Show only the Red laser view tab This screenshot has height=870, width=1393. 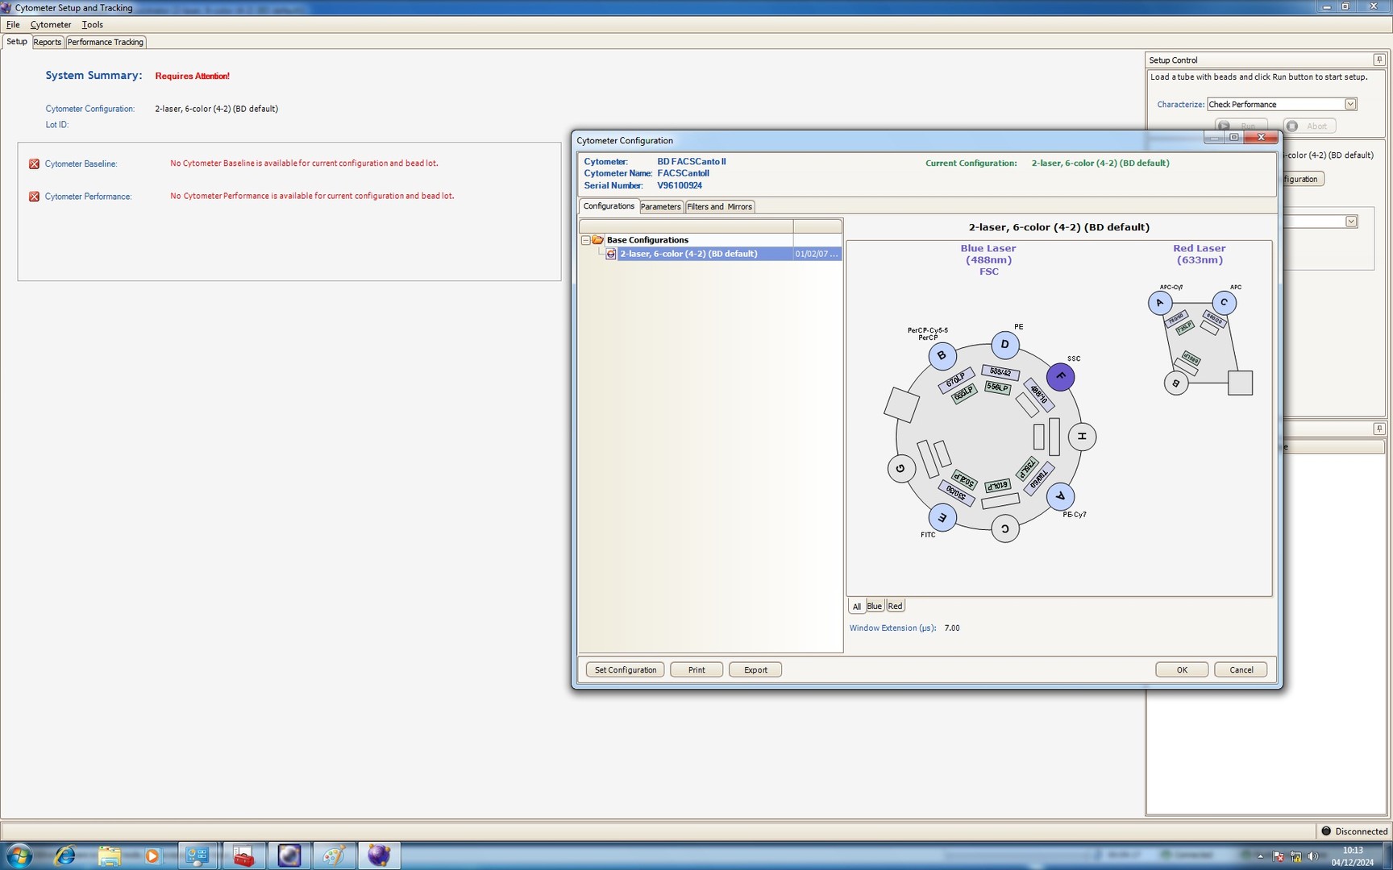(x=895, y=606)
